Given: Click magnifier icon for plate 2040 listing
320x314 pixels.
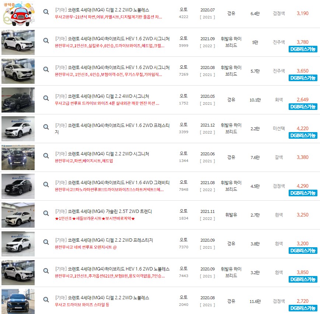Looking at the screenshot, I should tap(46, 300).
